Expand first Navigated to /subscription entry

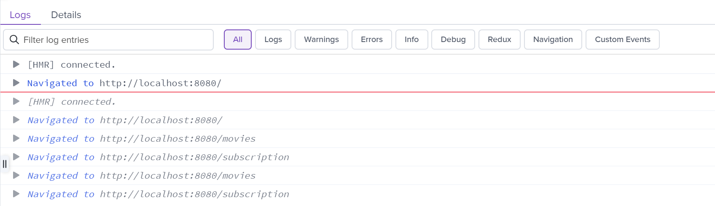(16, 157)
